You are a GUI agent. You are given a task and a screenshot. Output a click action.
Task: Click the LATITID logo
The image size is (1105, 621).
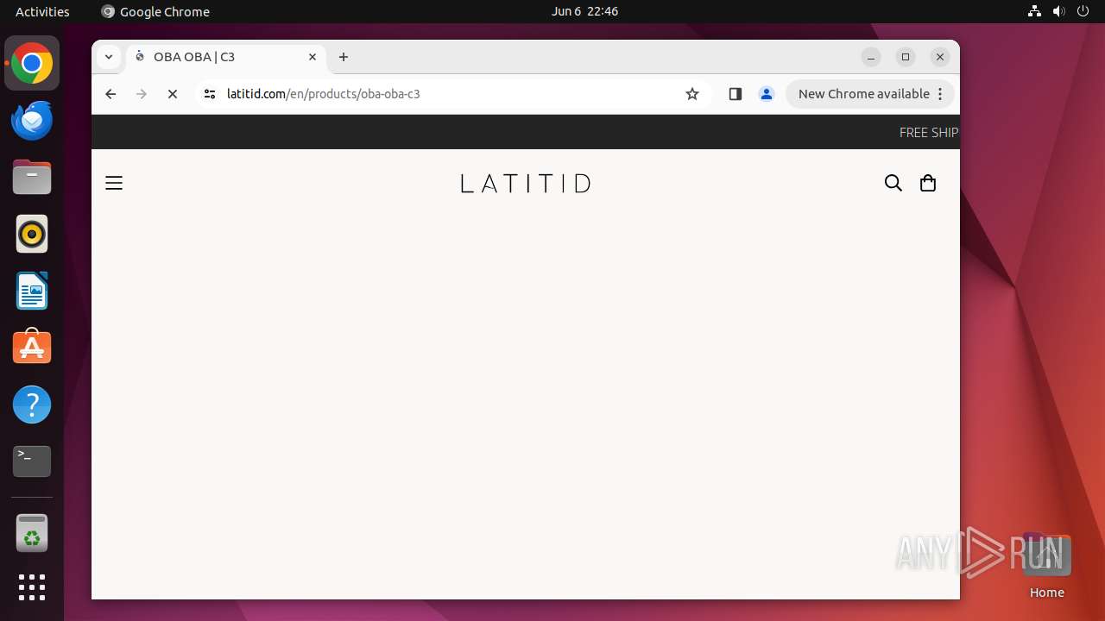(525, 183)
